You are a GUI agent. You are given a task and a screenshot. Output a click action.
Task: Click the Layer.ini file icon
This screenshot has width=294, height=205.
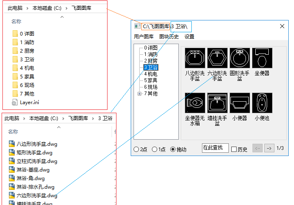click(15, 102)
